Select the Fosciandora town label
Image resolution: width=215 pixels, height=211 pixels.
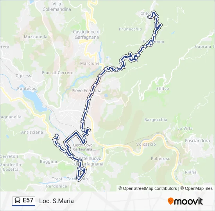(197, 141)
